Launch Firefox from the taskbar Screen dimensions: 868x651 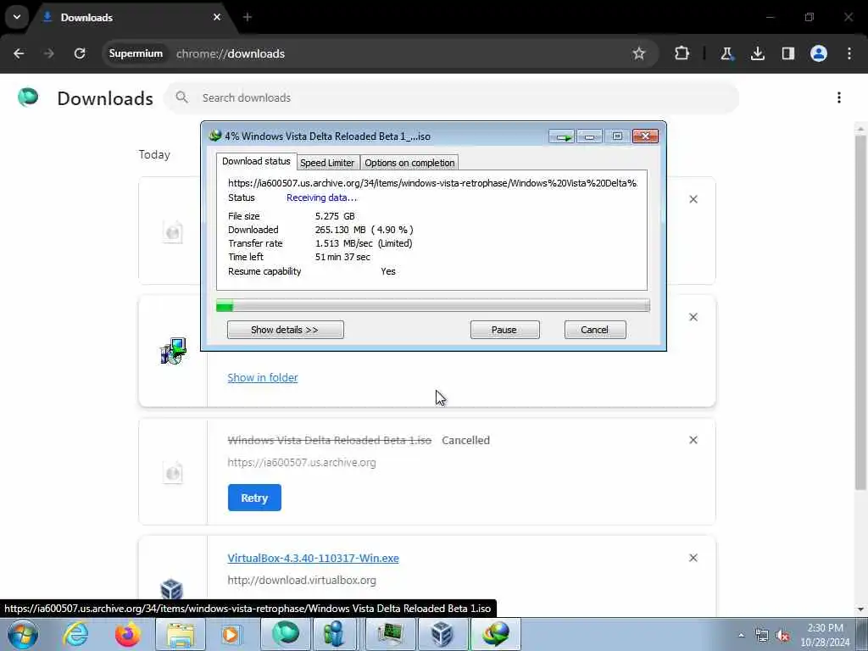click(x=127, y=634)
